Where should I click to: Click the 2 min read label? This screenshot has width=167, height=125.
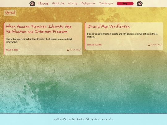[75, 50]
